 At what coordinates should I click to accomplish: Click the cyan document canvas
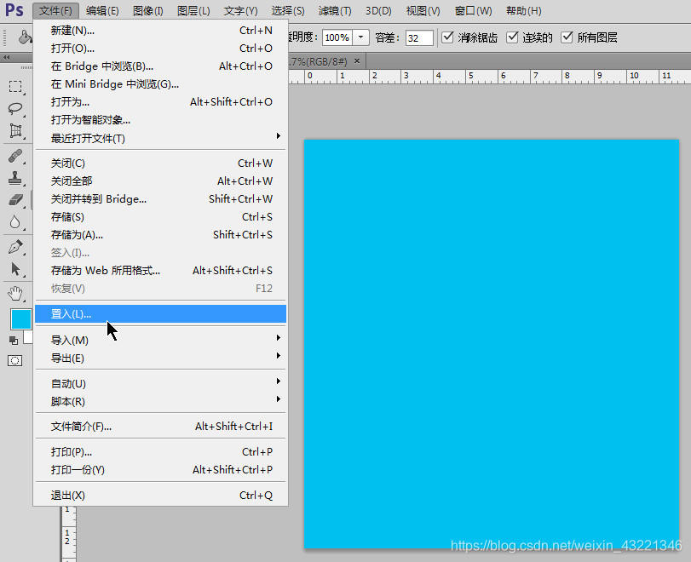(x=492, y=343)
